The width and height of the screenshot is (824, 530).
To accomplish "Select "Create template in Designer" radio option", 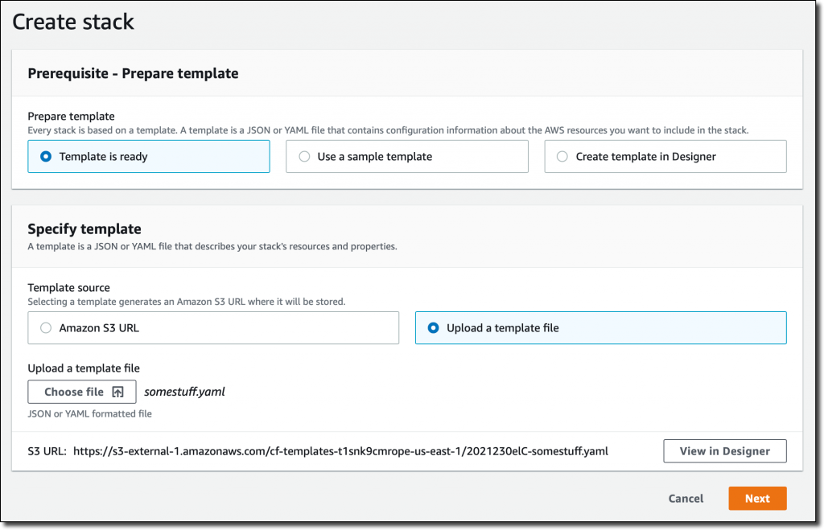I will [x=562, y=157].
